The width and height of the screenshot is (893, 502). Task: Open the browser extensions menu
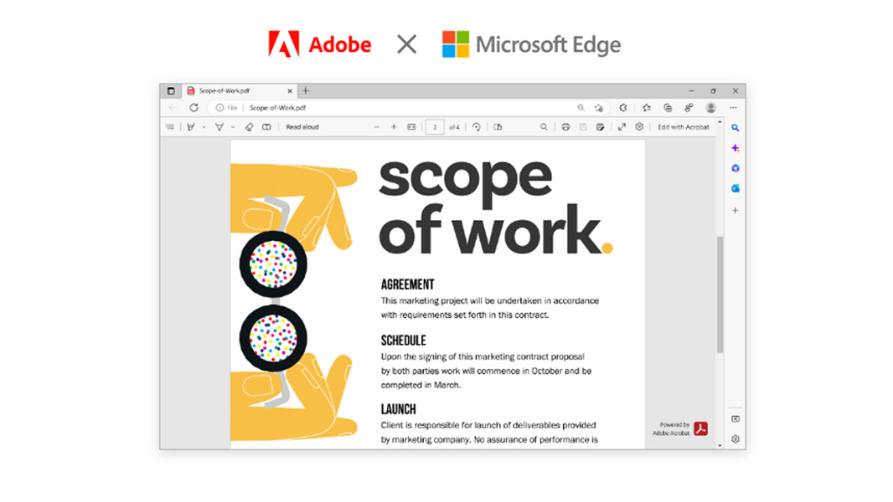(623, 107)
